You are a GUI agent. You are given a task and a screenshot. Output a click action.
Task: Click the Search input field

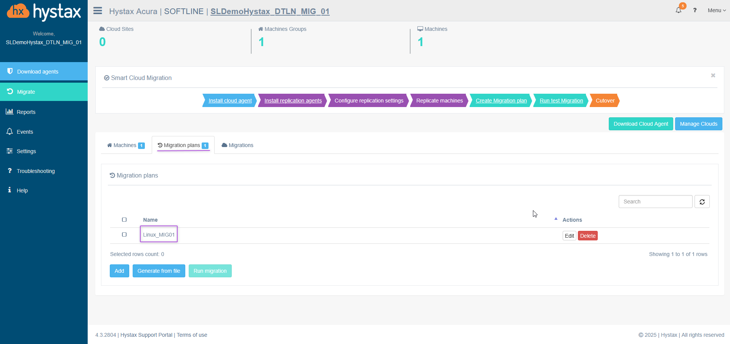[655, 202]
